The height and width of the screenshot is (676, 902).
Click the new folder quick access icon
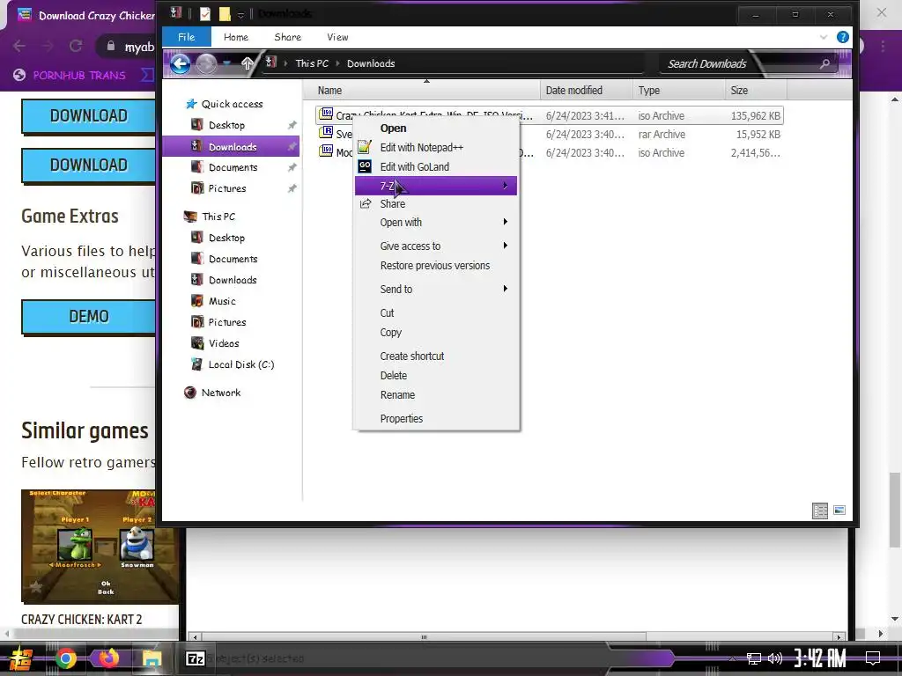(225, 14)
